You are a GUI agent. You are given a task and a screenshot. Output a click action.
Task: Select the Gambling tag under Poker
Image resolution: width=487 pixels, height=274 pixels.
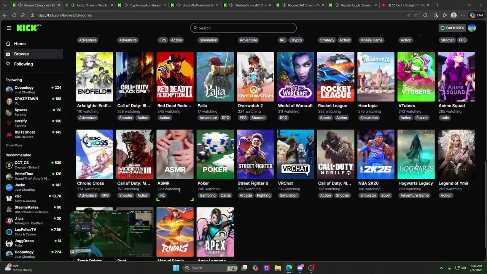[207, 195]
